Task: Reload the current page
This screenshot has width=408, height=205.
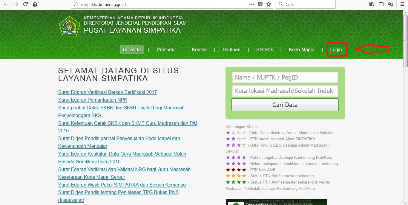Action: pyautogui.click(x=25, y=4)
